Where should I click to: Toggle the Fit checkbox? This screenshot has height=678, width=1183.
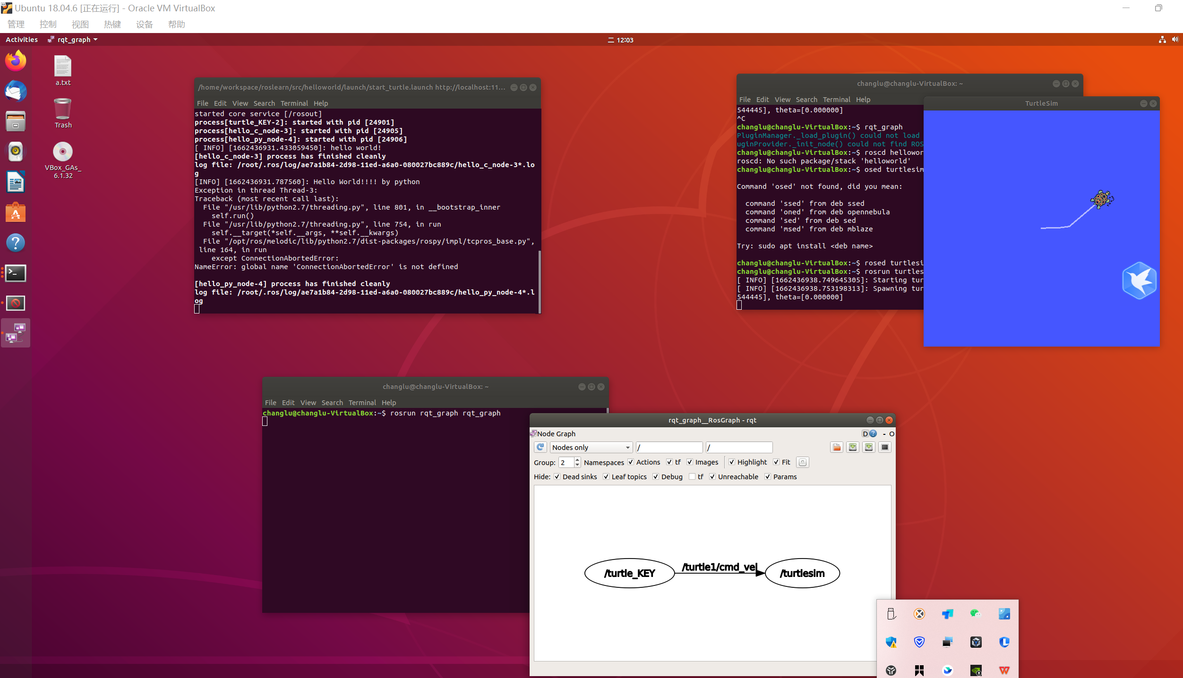[x=776, y=462]
